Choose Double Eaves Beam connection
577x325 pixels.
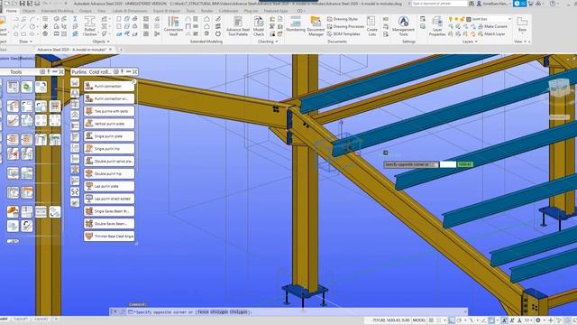point(109,224)
